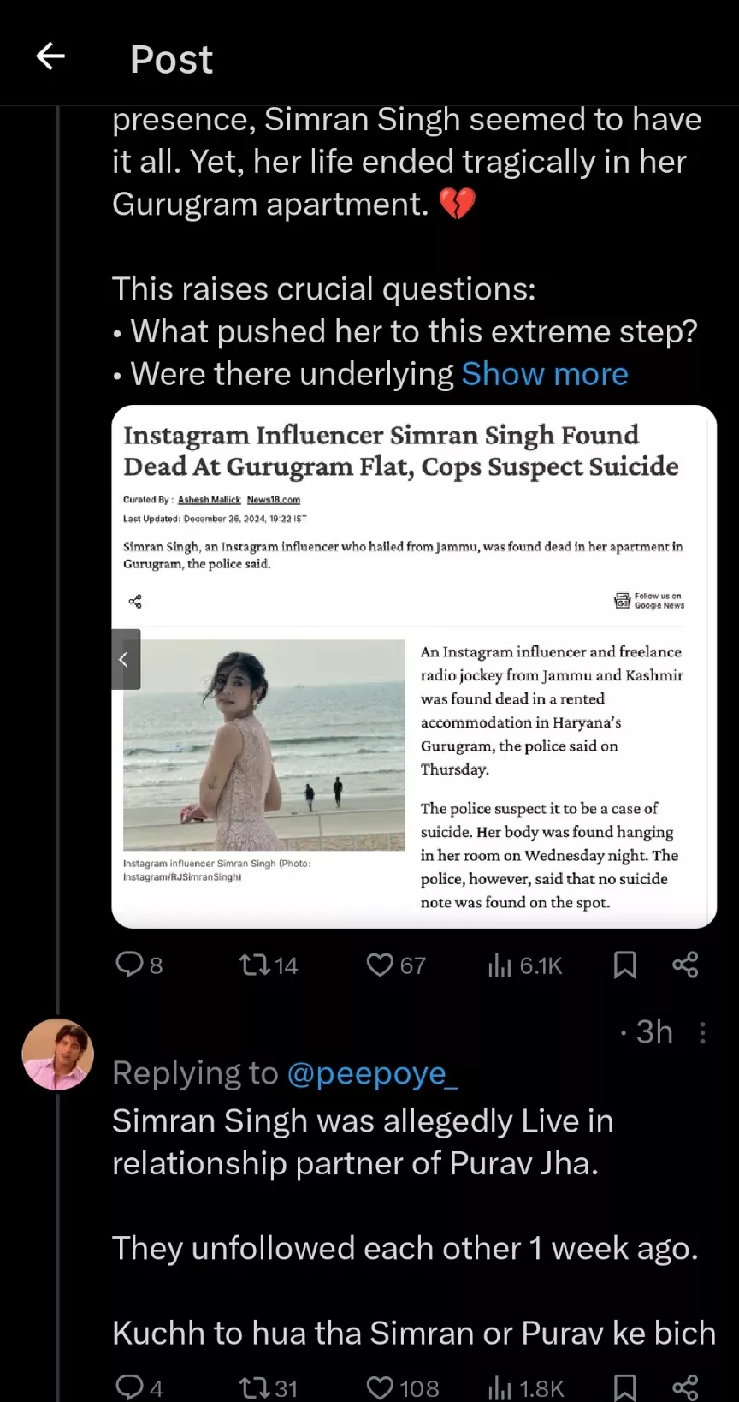This screenshot has width=739, height=1402.
Task: Expand post text with Show more
Action: 545,374
